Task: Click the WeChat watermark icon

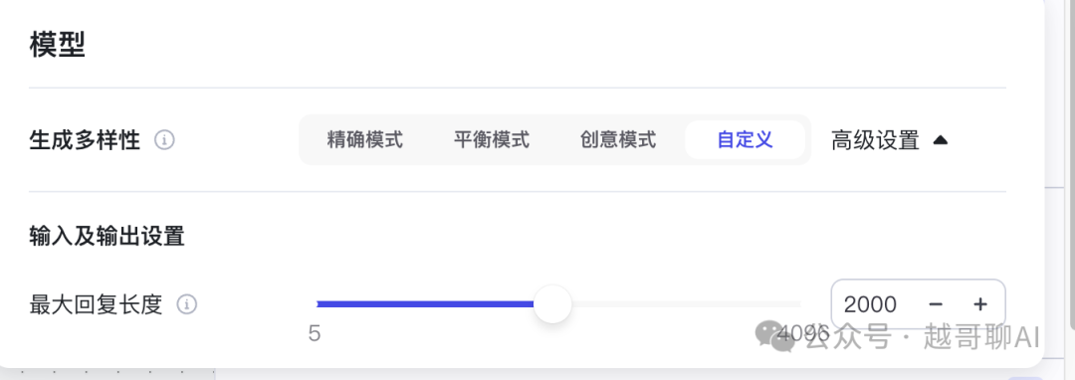Action: coord(775,336)
